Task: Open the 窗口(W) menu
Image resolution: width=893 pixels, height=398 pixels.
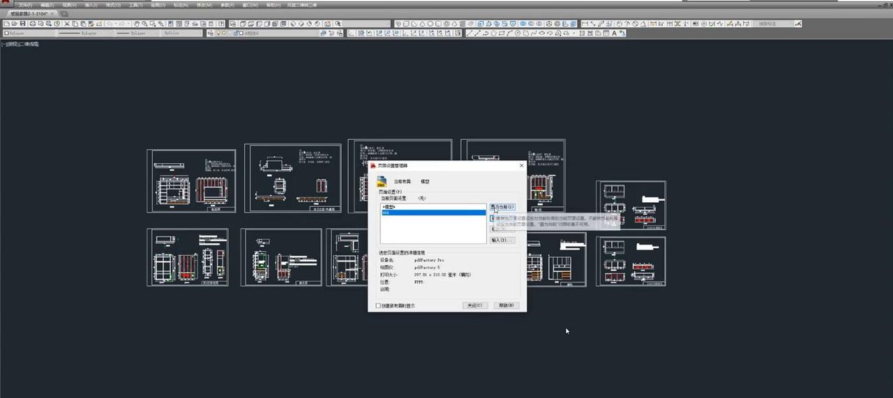Action: tap(249, 5)
